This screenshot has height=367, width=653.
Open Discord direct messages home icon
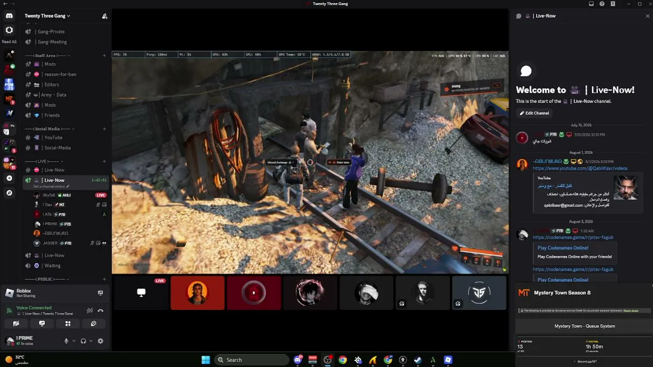(x=9, y=16)
